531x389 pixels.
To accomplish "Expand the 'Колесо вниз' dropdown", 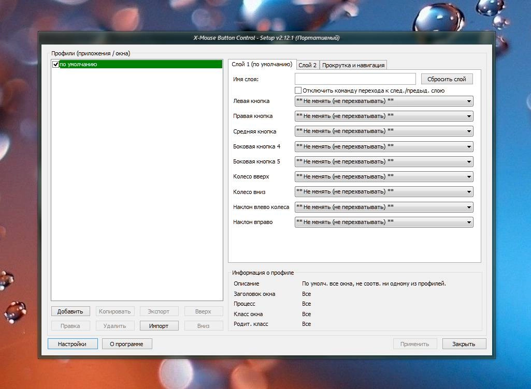I will 384,192.
